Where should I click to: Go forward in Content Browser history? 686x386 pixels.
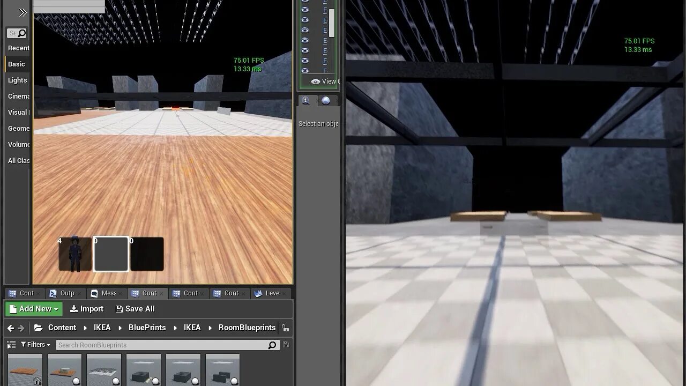point(21,328)
